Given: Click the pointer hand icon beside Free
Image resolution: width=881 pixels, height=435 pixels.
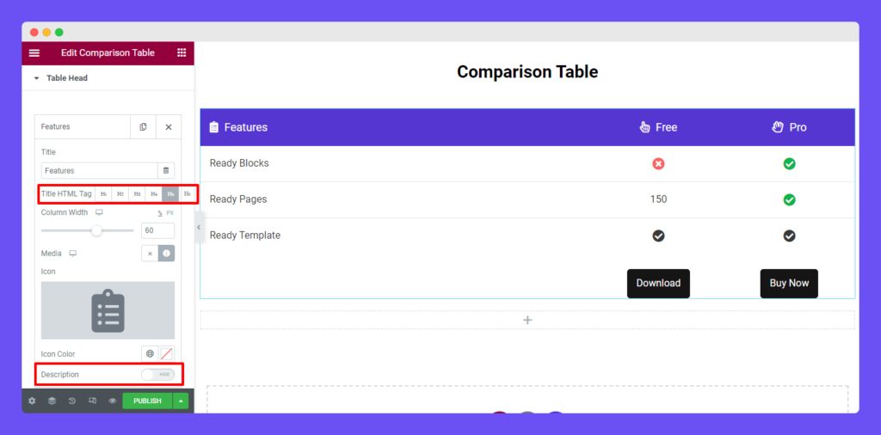Looking at the screenshot, I should point(645,127).
